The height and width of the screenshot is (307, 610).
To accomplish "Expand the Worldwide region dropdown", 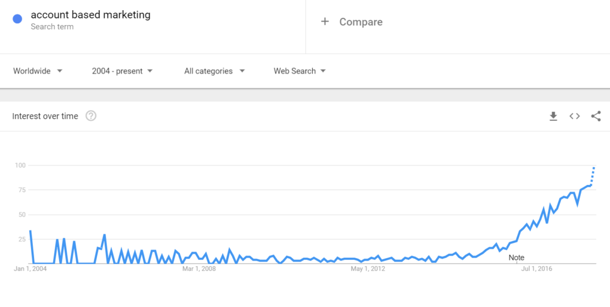I will (x=38, y=71).
